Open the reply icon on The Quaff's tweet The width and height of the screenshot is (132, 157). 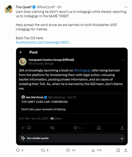point(18,150)
